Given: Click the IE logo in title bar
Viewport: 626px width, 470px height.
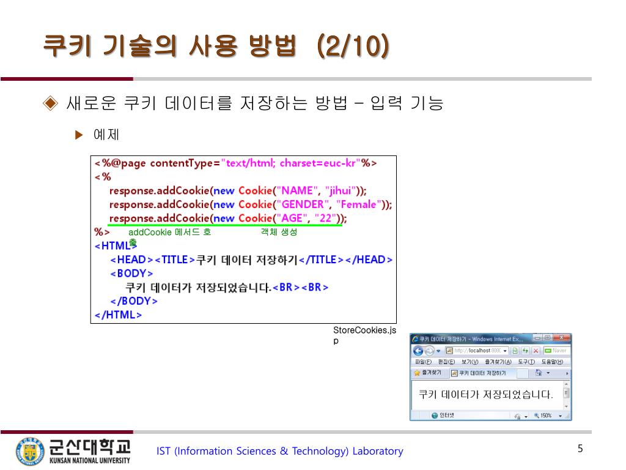Looking at the screenshot, I should coord(415,339).
